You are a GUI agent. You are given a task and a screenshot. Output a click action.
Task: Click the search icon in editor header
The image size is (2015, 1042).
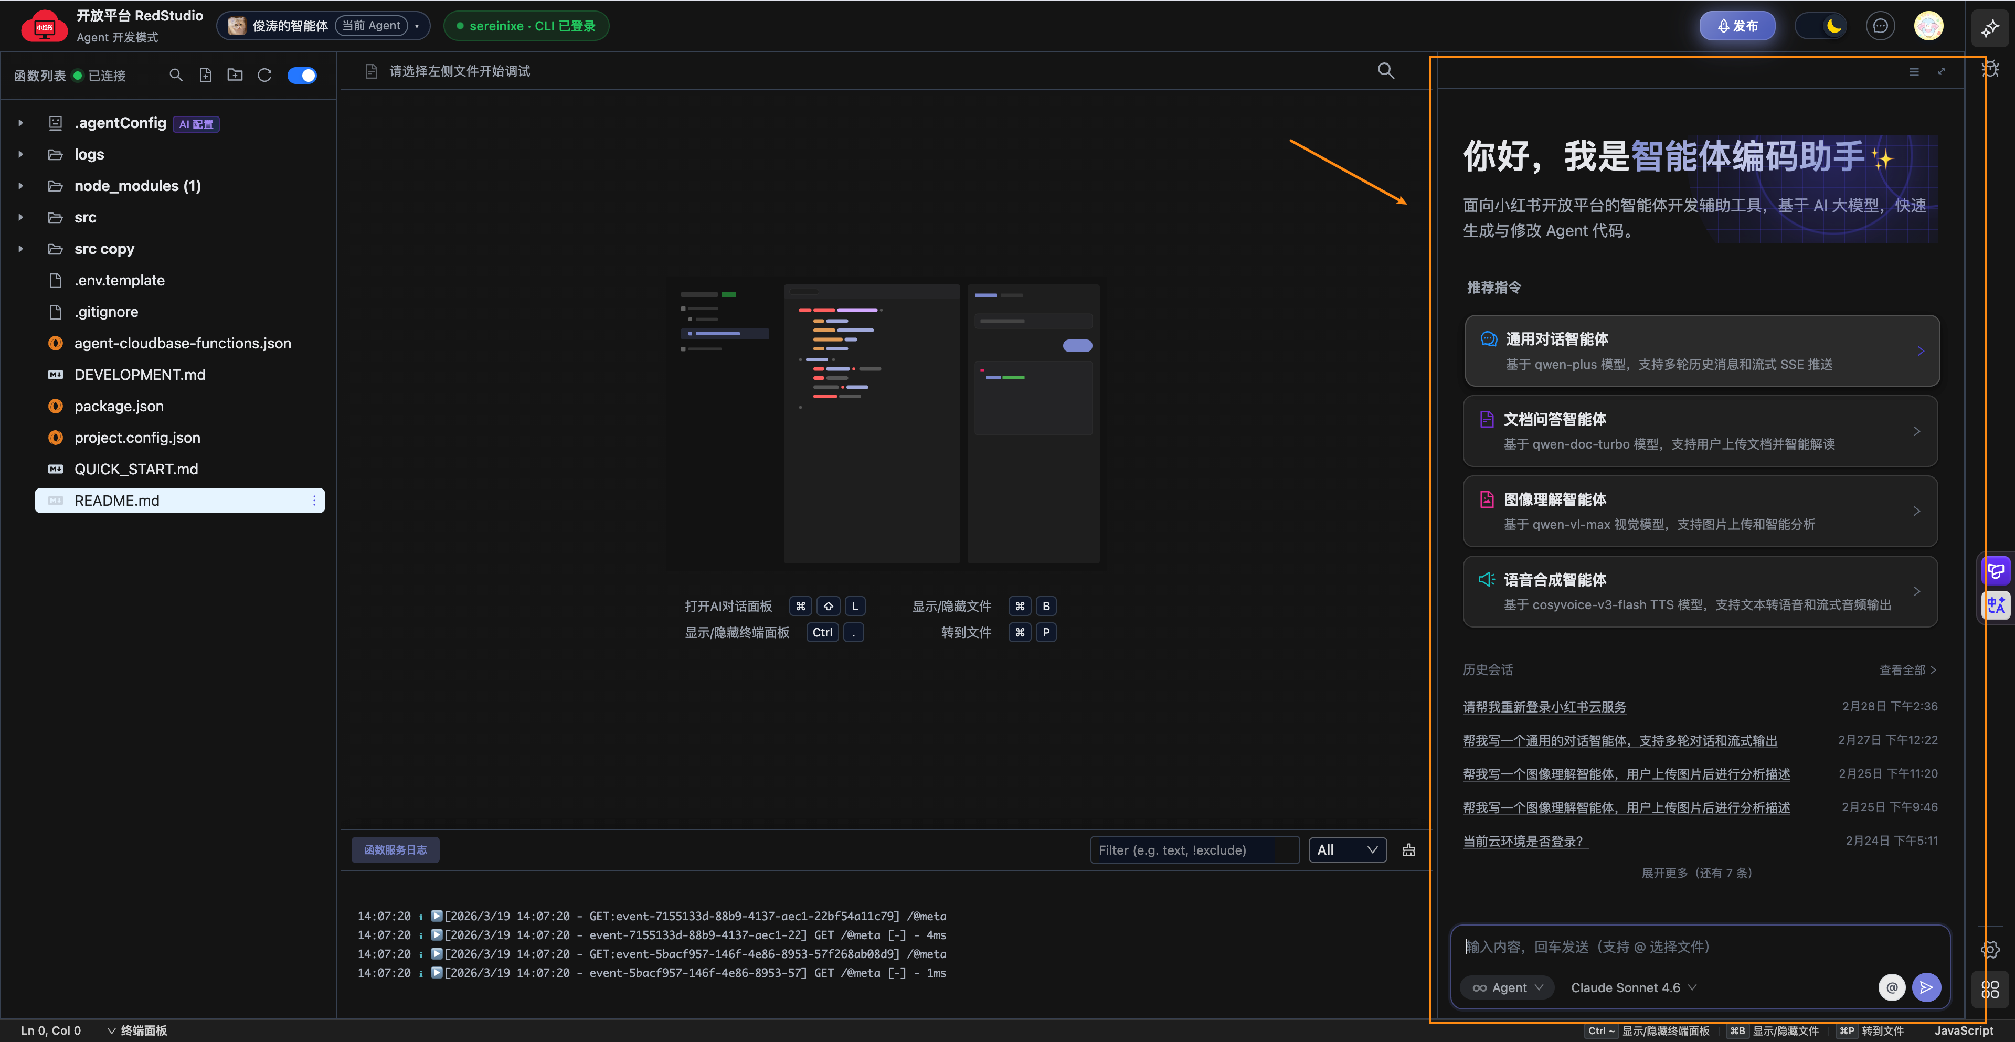point(1386,71)
